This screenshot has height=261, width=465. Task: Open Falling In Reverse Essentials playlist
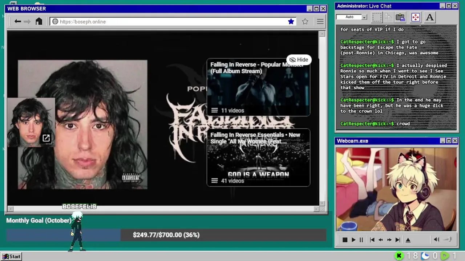click(x=258, y=158)
